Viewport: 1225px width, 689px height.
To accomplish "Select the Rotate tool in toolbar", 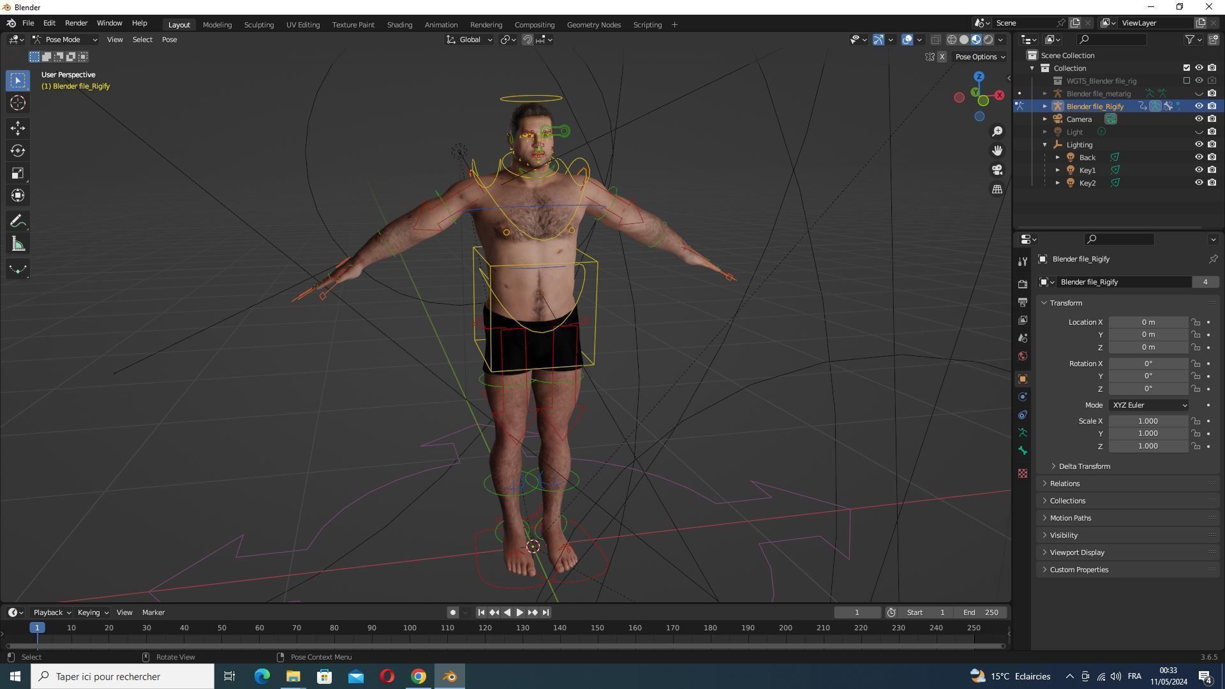I will point(18,151).
